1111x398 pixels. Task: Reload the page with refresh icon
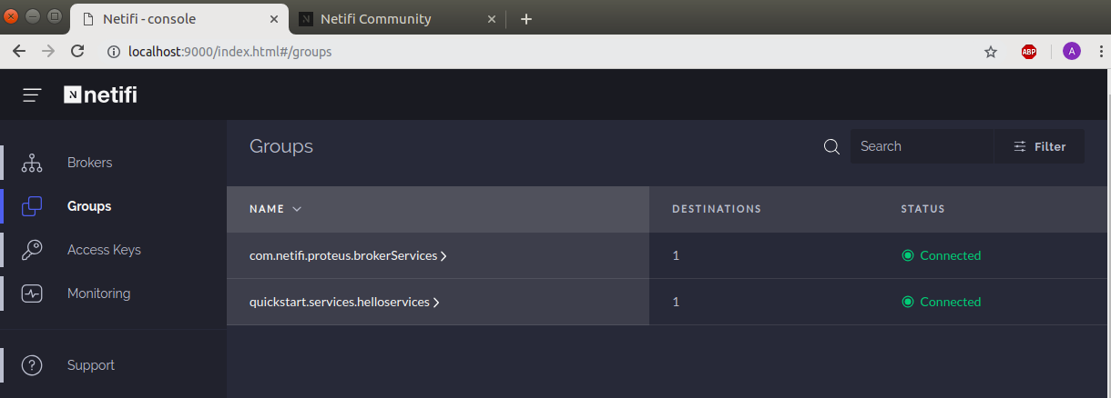click(77, 52)
